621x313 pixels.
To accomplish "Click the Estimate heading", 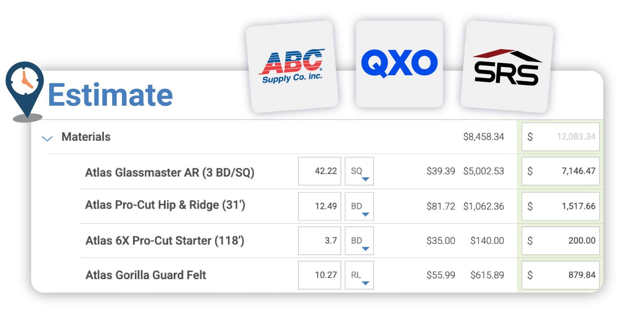I will pyautogui.click(x=110, y=94).
